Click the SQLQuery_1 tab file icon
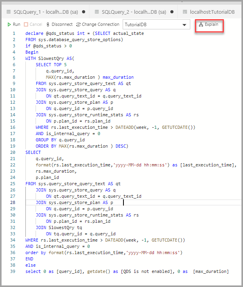This screenshot has height=287, width=243. [x=9, y=12]
